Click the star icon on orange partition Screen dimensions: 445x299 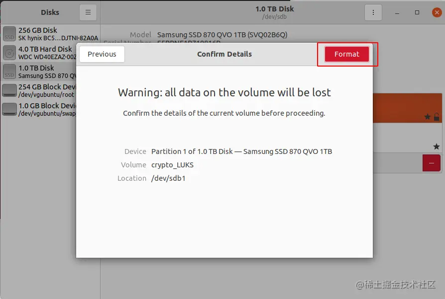(427, 117)
